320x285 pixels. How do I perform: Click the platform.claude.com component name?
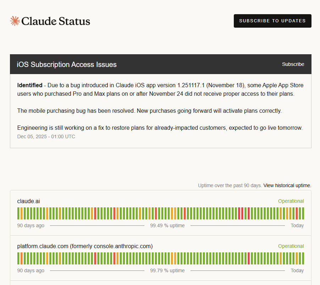[85, 246]
